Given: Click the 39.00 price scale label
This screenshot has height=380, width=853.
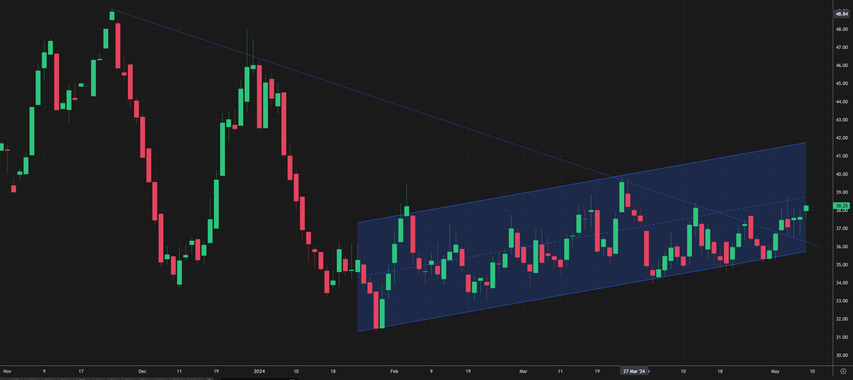Looking at the screenshot, I should pos(842,192).
